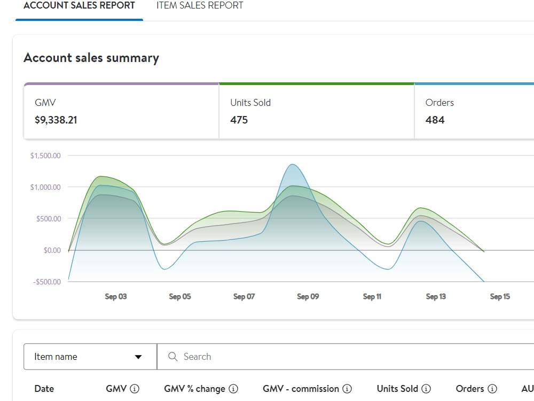Screen dimensions: 534x401
Task: Select the Orders summary card
Action: pyautogui.click(x=474, y=111)
